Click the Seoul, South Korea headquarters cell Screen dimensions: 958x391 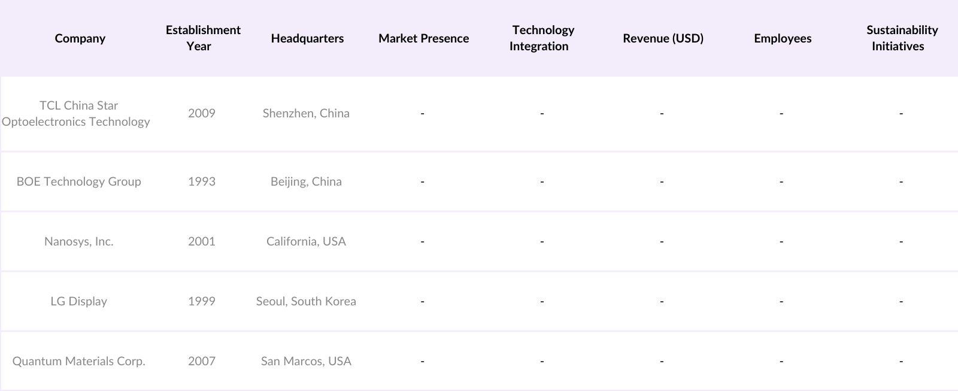point(306,301)
